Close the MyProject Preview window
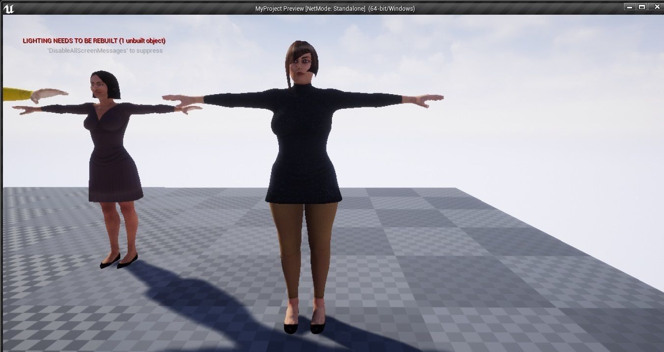The width and height of the screenshot is (664, 352). 657,6
